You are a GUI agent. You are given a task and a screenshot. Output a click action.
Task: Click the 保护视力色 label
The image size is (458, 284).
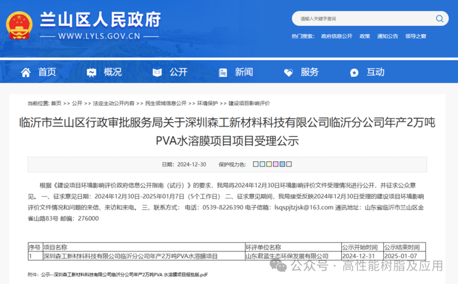(x=232, y=164)
